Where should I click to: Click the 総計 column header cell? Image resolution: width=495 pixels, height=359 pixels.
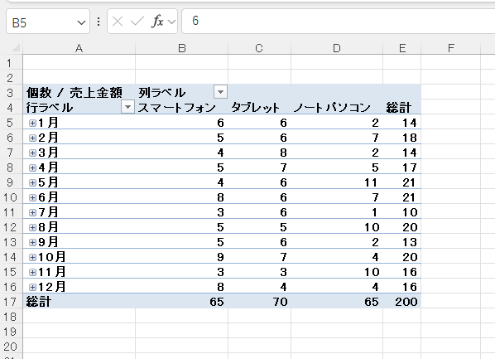click(x=401, y=107)
